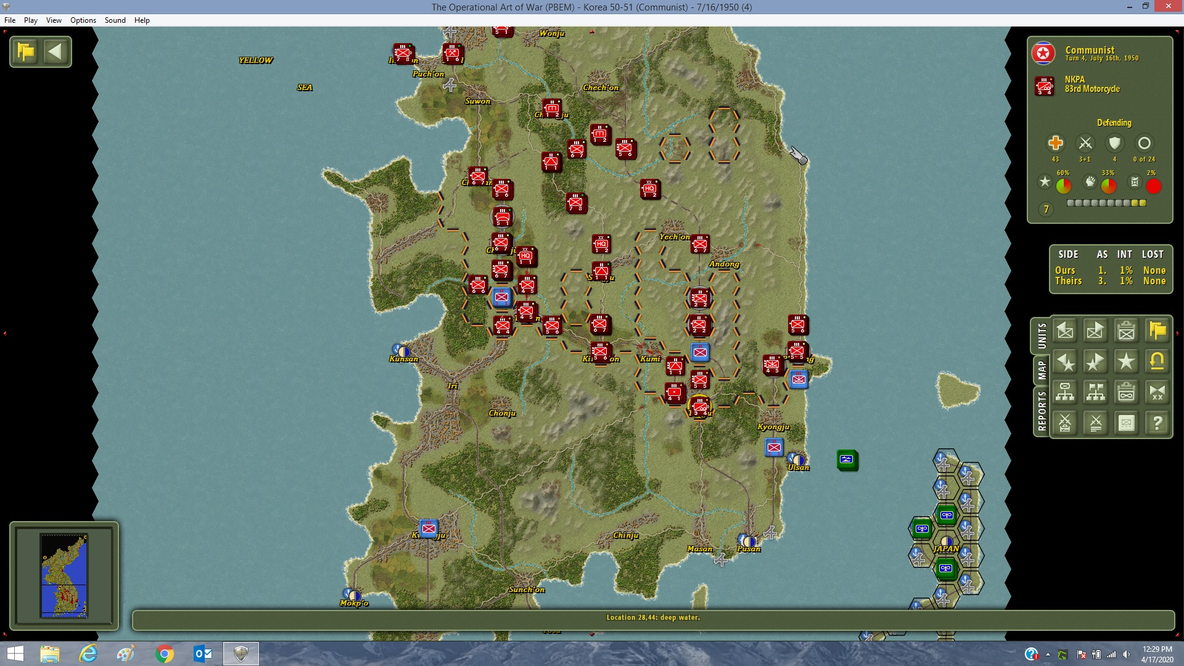Open unit report clipboard icon
The width and height of the screenshot is (1184, 666).
point(1127,331)
